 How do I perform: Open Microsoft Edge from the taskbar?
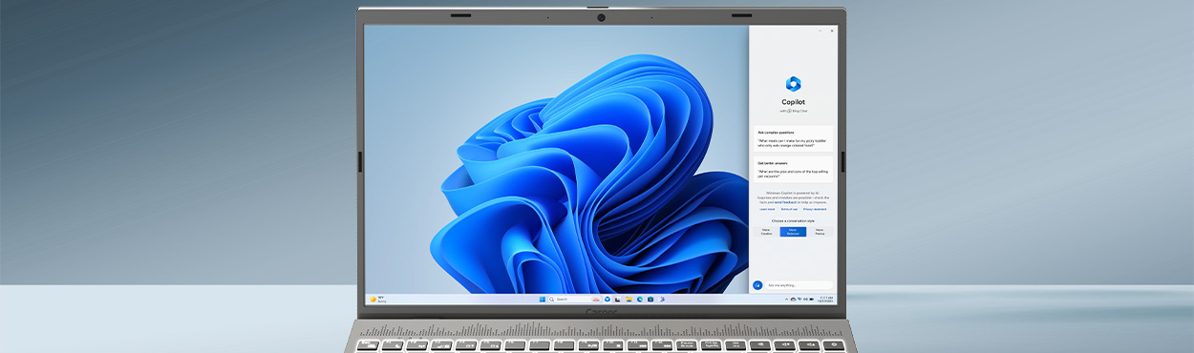click(640, 300)
